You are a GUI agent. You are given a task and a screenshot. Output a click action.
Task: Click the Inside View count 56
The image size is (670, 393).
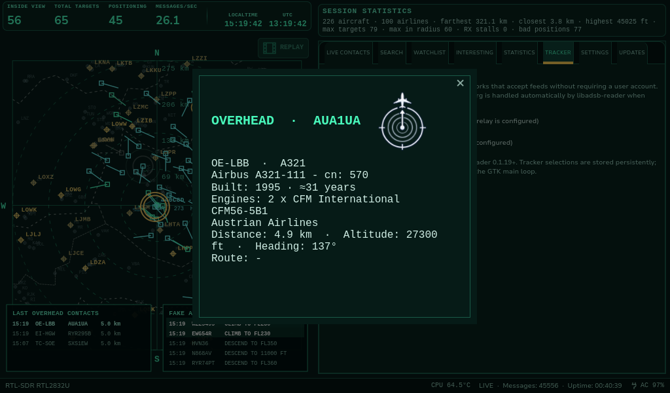[x=14, y=20]
